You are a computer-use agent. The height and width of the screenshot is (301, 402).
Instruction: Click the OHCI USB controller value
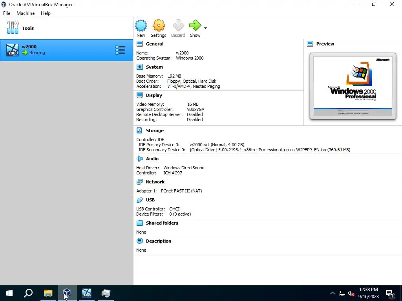coord(174,209)
